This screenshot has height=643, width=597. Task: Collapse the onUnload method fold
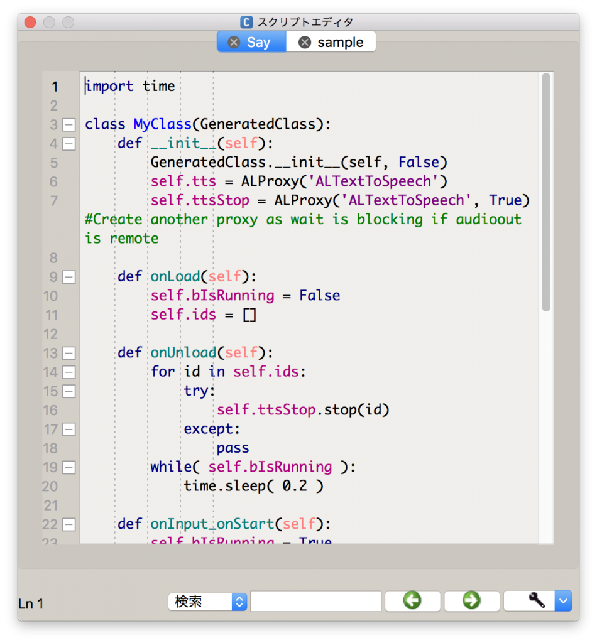click(x=69, y=353)
